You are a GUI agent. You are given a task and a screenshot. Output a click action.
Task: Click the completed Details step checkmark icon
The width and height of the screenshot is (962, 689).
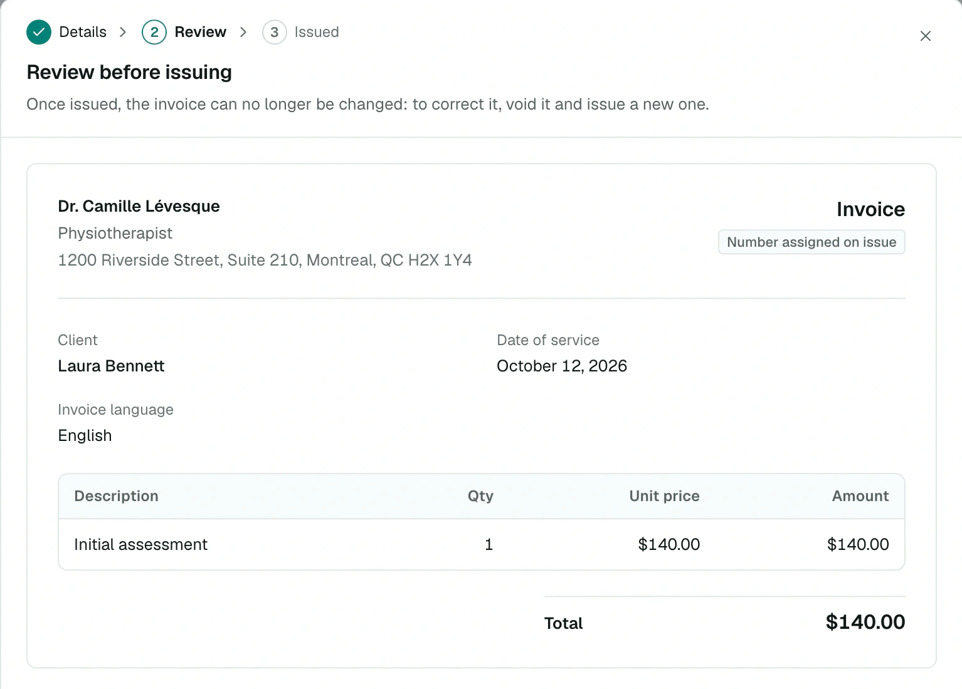tap(39, 32)
